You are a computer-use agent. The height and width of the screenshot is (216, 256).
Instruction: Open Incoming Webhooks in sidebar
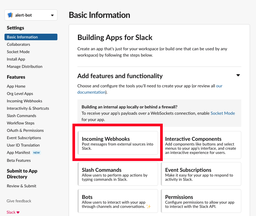[x=24, y=101]
